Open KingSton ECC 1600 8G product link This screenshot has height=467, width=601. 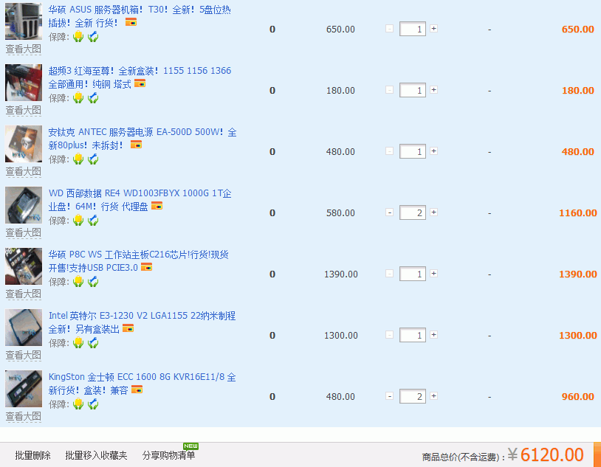pyautogui.click(x=142, y=384)
